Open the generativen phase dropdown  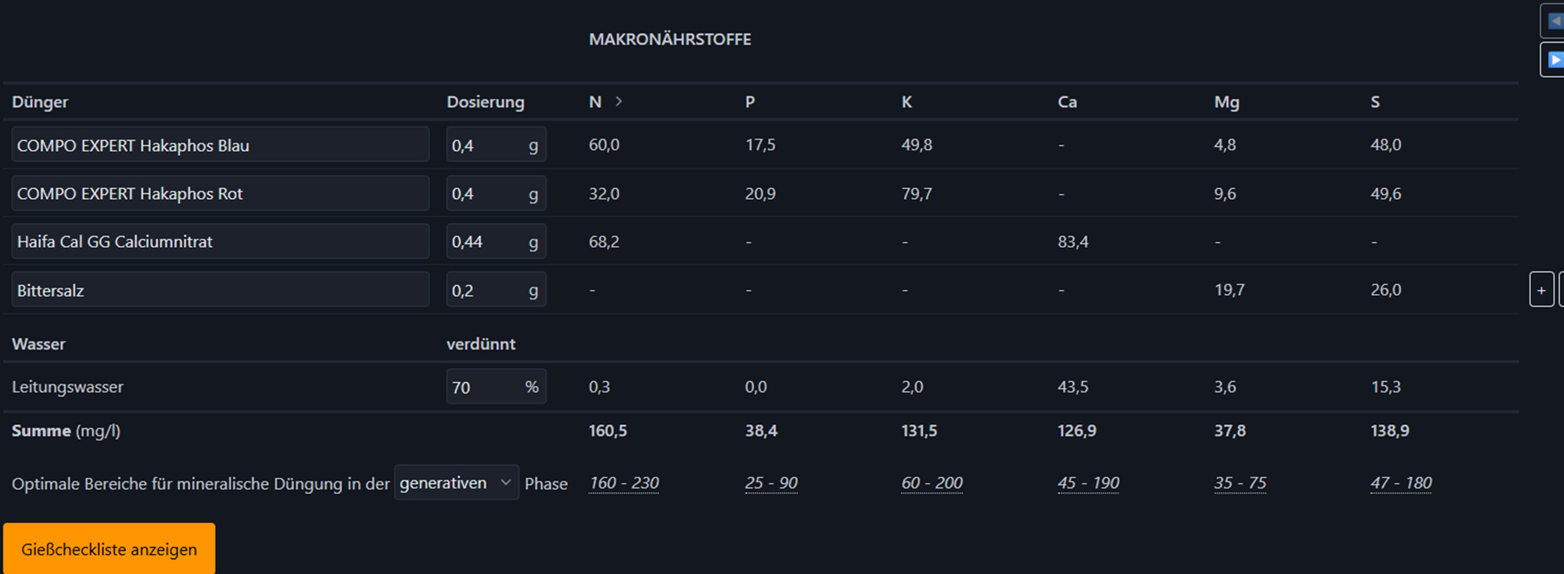(x=456, y=482)
